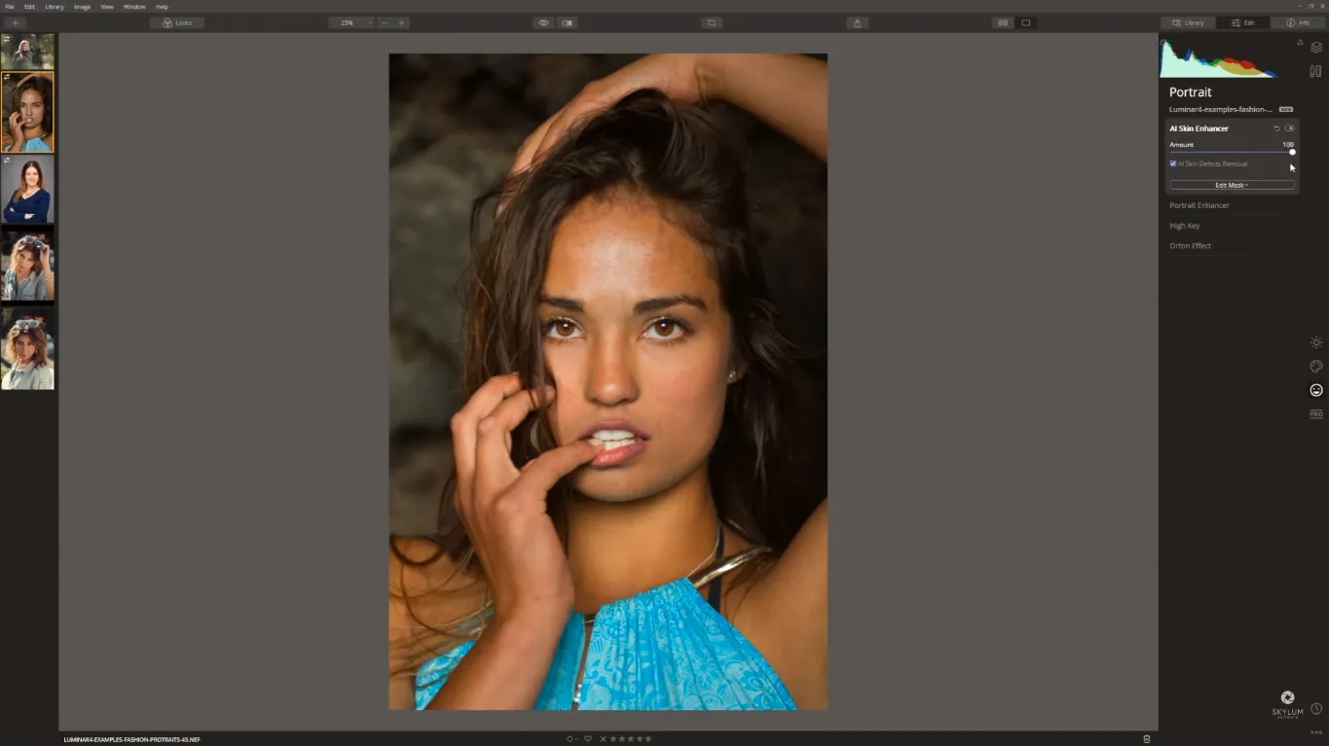Switch to the Library tab
Screen dimensions: 1329x746
tap(1188, 22)
